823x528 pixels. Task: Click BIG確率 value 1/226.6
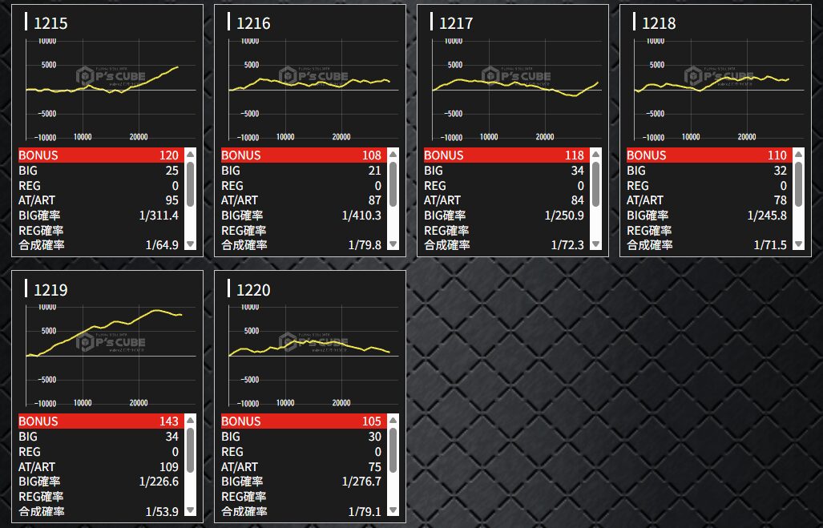159,482
